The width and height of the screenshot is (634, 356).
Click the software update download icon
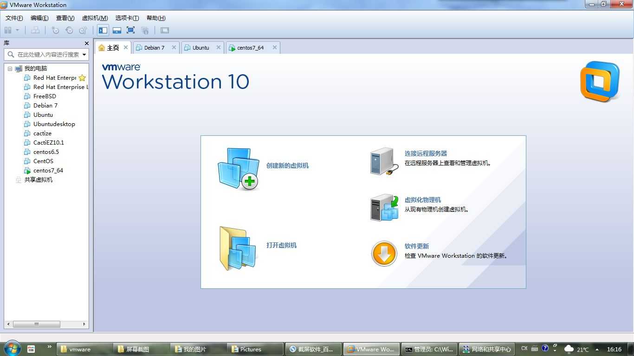(x=384, y=254)
